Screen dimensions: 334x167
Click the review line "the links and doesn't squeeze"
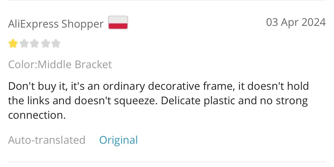pyautogui.click(x=83, y=101)
